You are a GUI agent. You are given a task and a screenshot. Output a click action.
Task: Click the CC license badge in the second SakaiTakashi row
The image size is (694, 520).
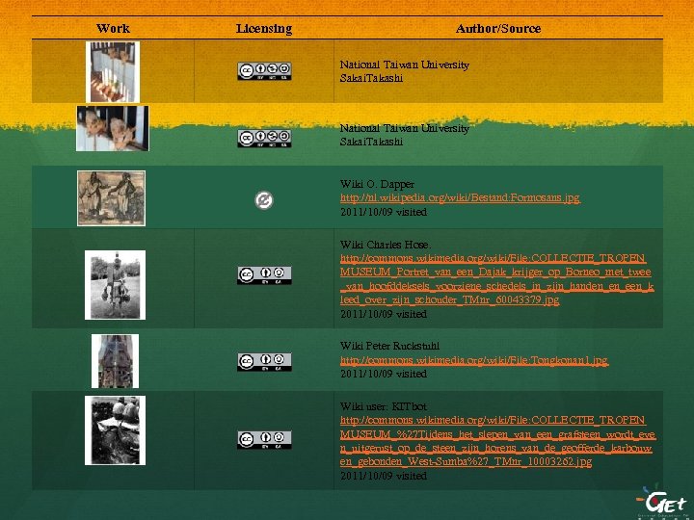[x=264, y=139]
